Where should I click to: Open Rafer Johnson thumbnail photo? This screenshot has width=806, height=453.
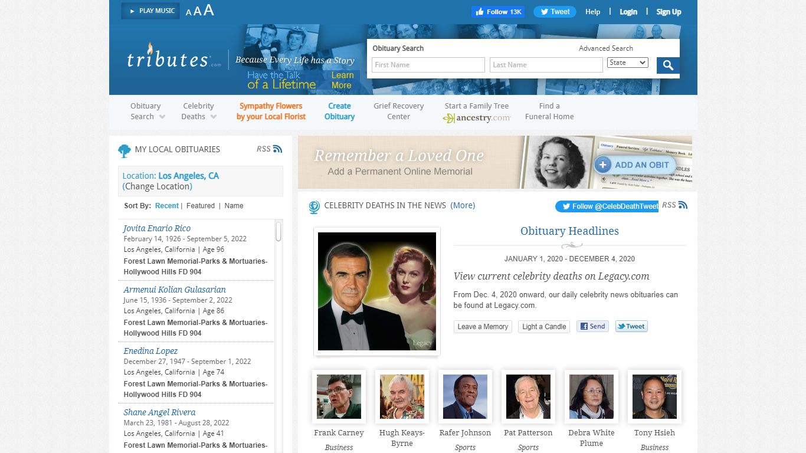[465, 396]
